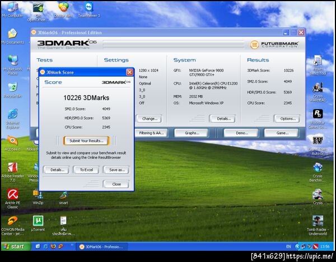The width and height of the screenshot is (336, 262).
Task: Dismiss the Score dialog with the Close button
Action: (116, 184)
